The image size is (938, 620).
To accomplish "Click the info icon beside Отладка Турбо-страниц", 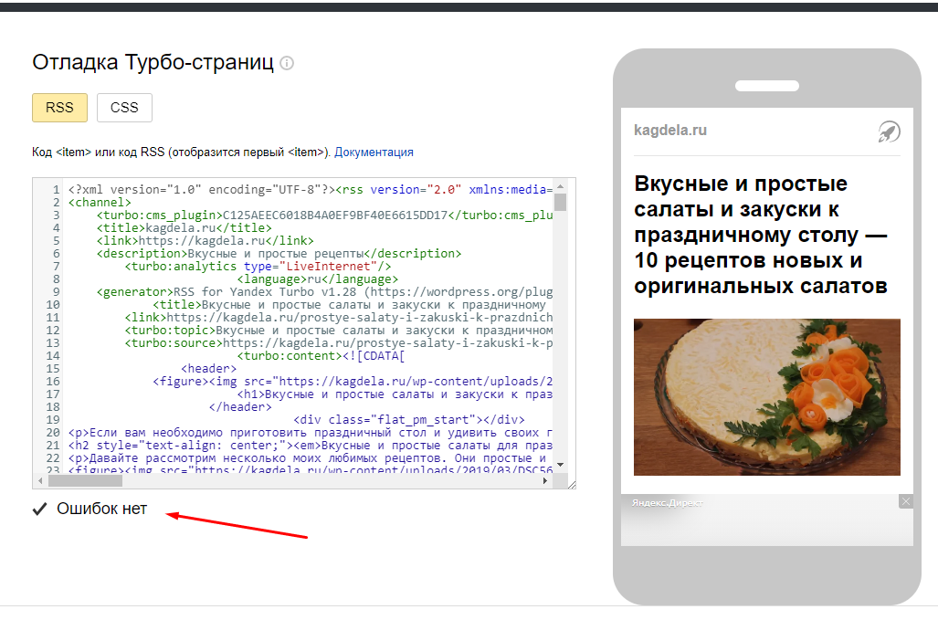I will [x=288, y=64].
